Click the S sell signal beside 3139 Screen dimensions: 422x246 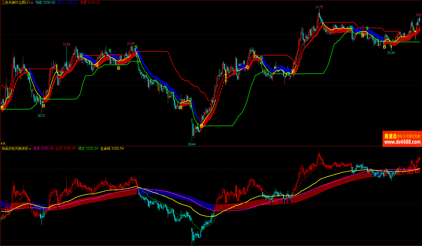coord(136,47)
